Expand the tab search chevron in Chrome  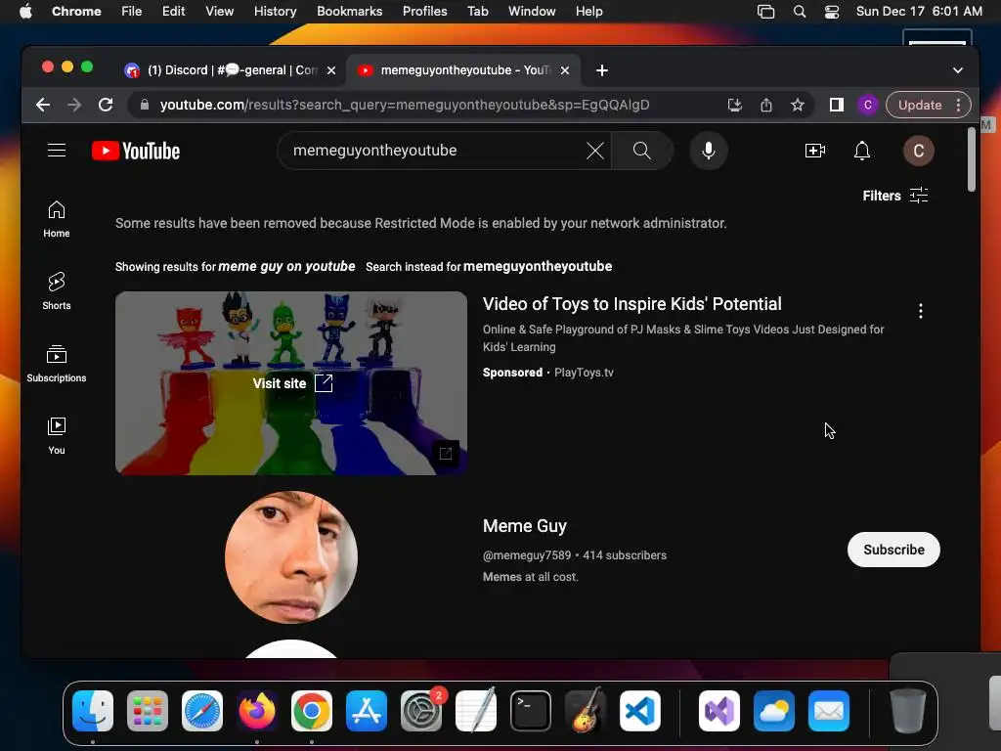(x=958, y=70)
